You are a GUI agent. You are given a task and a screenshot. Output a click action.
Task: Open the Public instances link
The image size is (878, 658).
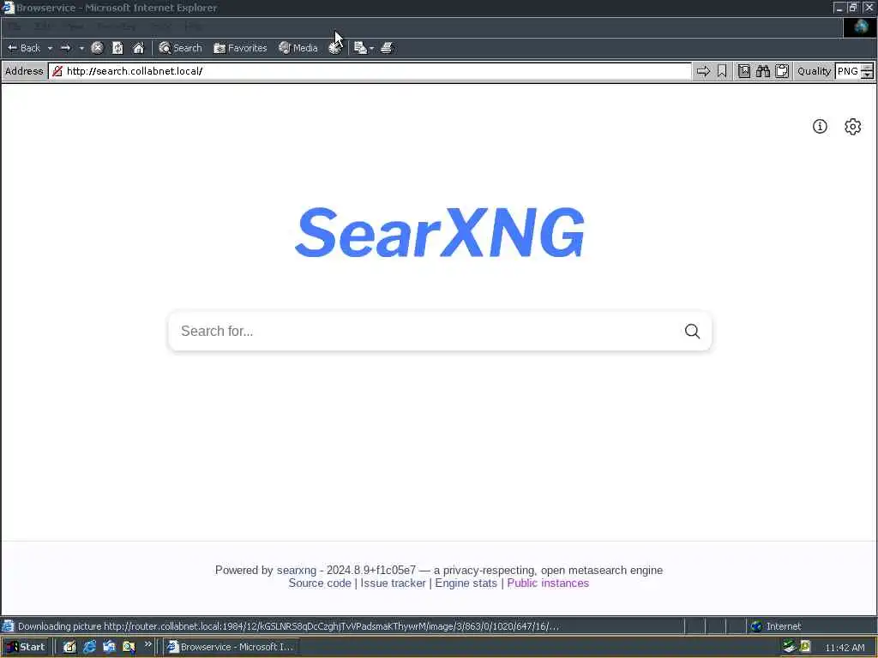coord(548,583)
